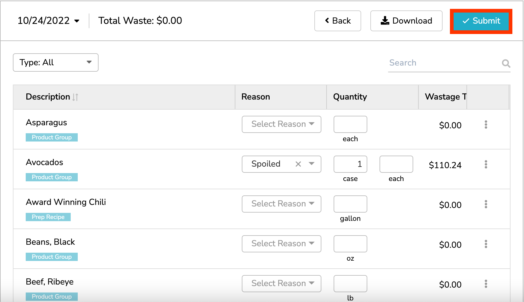Change the Spoiled reason for Avocados

312,164
